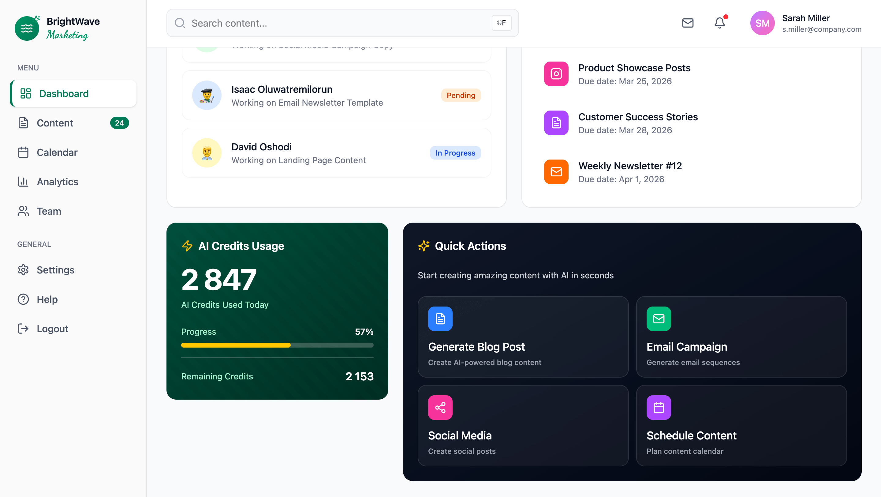881x497 pixels.
Task: Click the Instagram icon for Product Showcase Posts
Action: coord(556,73)
